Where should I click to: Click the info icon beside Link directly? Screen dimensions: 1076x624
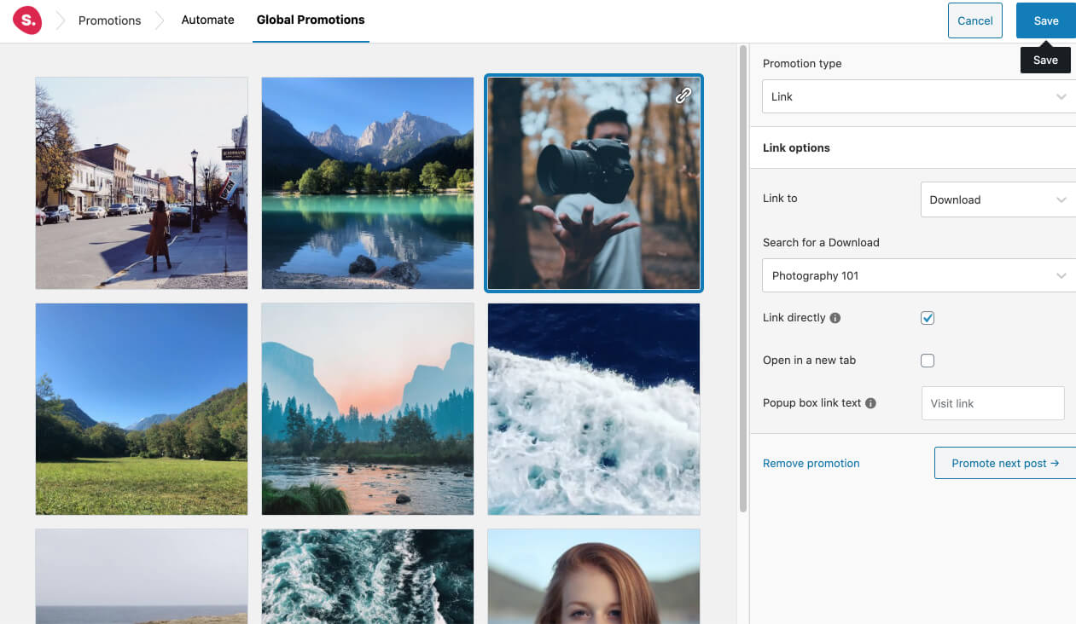pyautogui.click(x=835, y=318)
